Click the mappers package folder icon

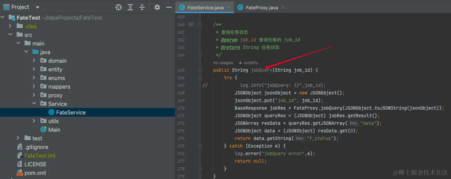tap(43, 87)
